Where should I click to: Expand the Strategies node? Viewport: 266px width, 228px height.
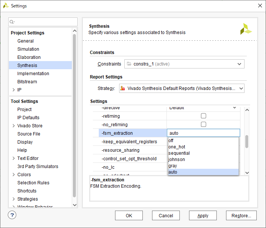(14, 199)
